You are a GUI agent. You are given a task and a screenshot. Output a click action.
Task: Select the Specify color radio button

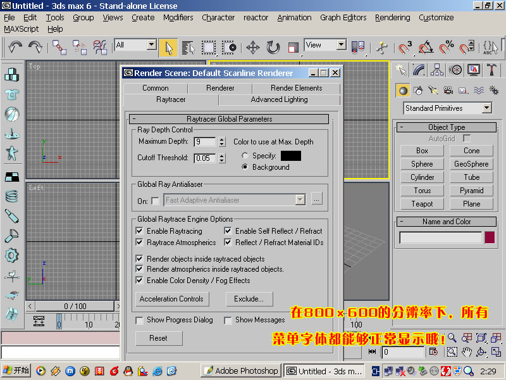tap(245, 156)
